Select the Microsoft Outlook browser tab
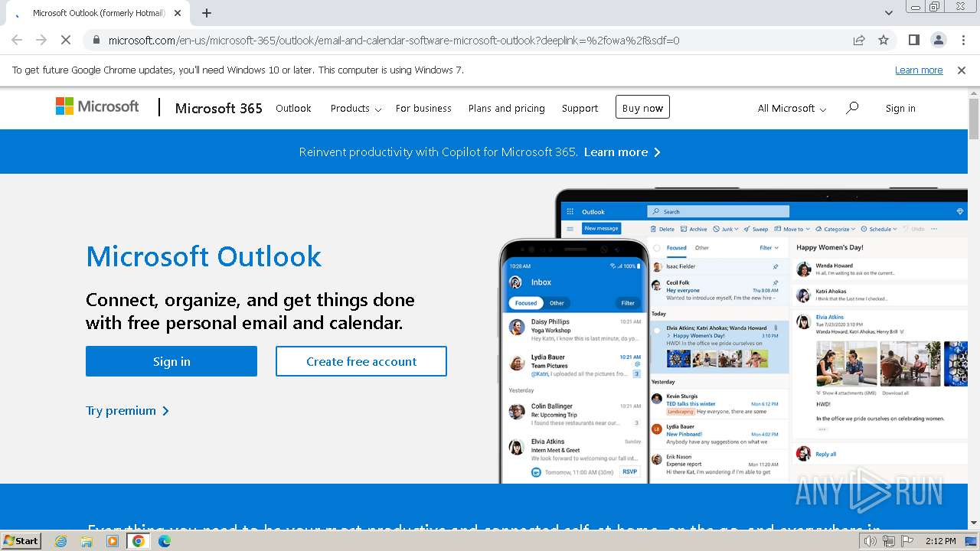The width and height of the screenshot is (980, 551). pos(100,13)
